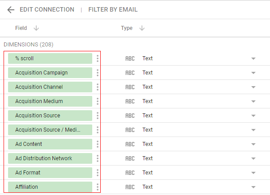Click EDIT CONNECTION link
Image resolution: width=270 pixels, height=195 pixels.
[47, 10]
